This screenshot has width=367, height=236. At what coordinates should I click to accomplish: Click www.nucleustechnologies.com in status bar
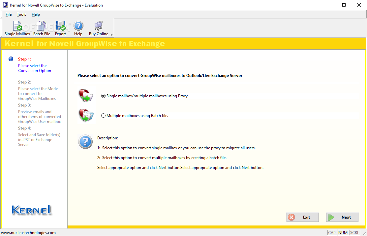click(x=28, y=232)
